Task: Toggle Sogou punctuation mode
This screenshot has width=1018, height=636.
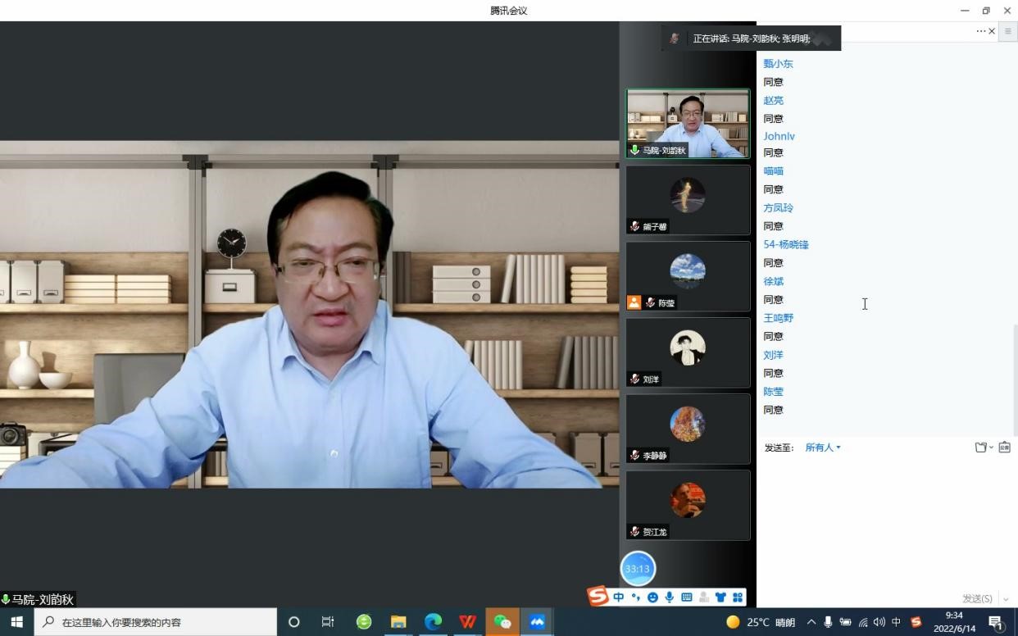Action: [x=636, y=597]
